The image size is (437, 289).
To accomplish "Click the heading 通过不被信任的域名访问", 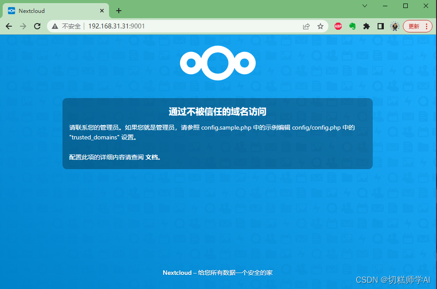I will coord(218,112).
